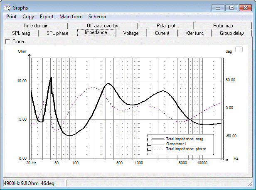256x190 pixels.
Task: Switch to the Group delay tab
Action: coord(232,33)
